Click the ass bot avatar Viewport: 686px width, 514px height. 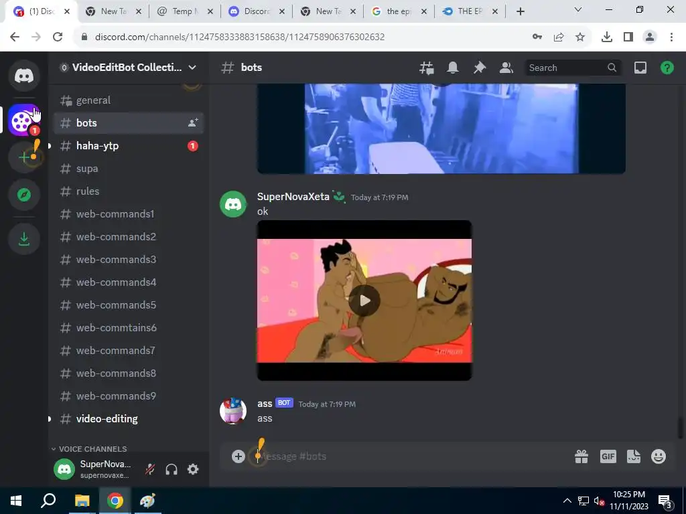(233, 410)
